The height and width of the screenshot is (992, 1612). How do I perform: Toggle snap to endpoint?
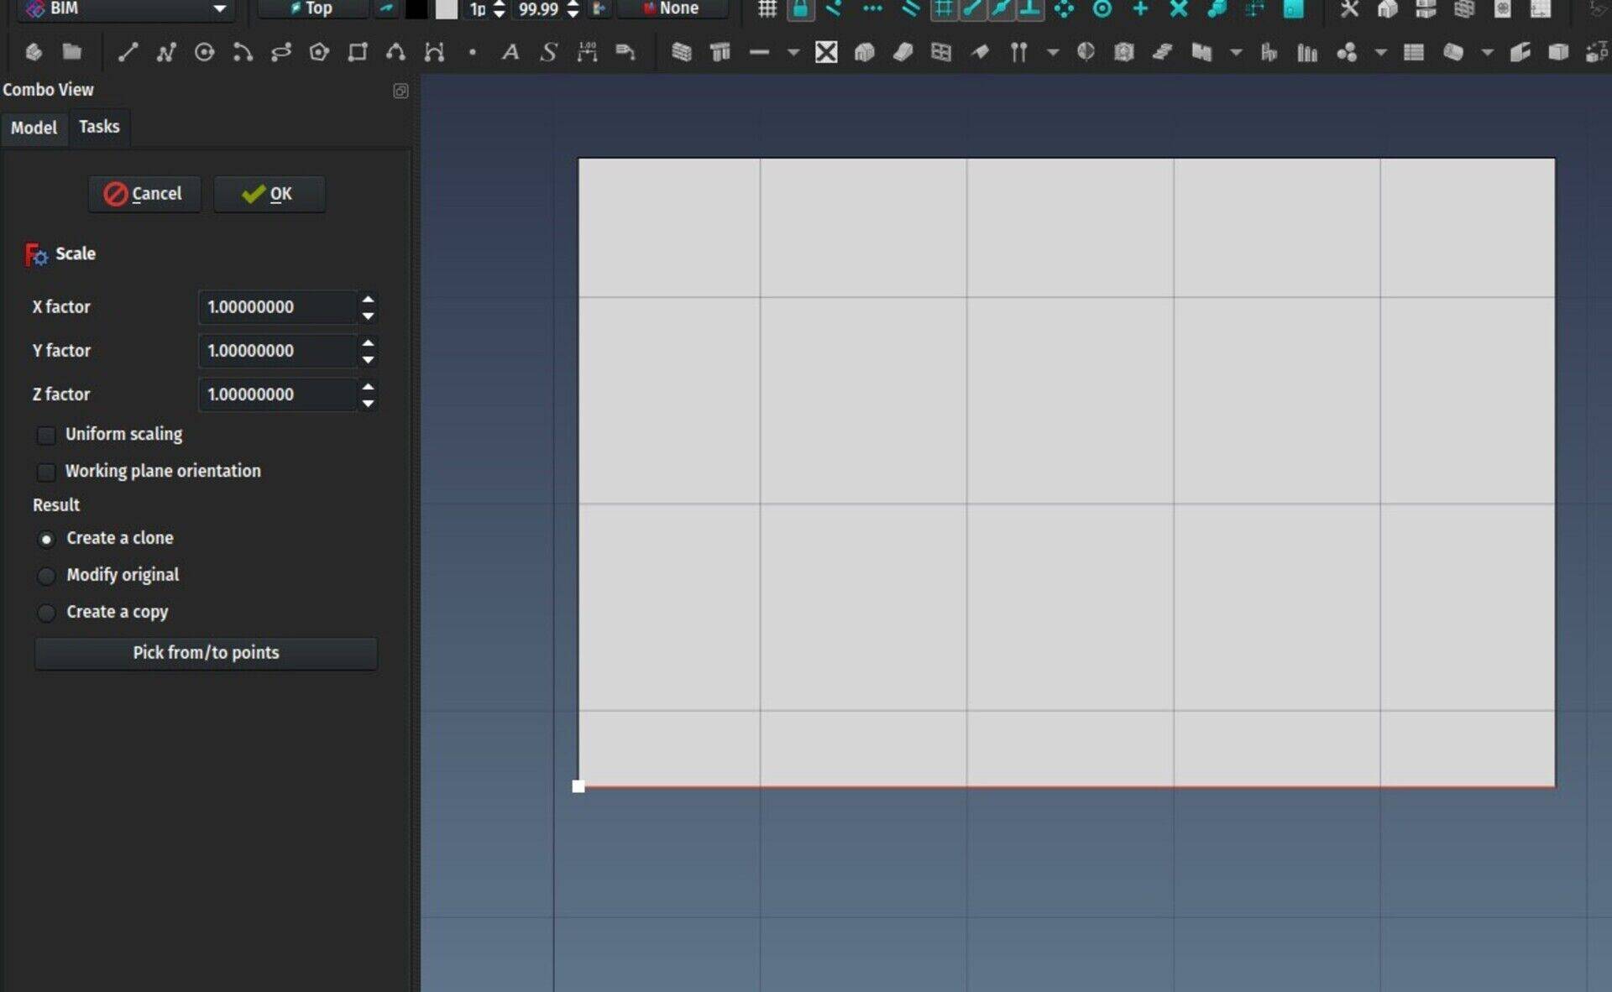click(x=973, y=9)
